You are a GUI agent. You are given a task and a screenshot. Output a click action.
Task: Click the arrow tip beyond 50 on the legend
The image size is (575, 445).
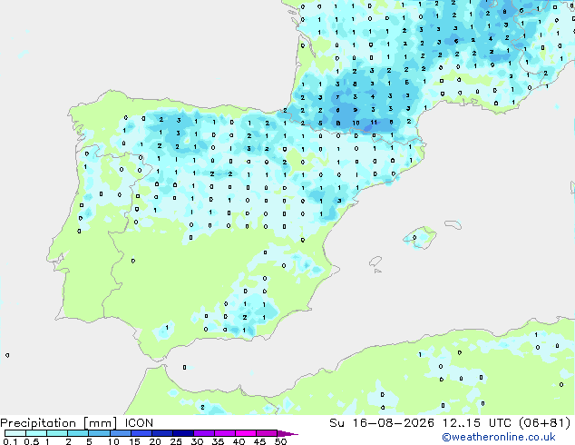287,433
